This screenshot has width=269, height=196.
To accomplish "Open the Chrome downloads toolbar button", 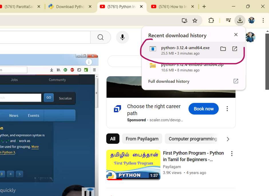I will pyautogui.click(x=240, y=20).
